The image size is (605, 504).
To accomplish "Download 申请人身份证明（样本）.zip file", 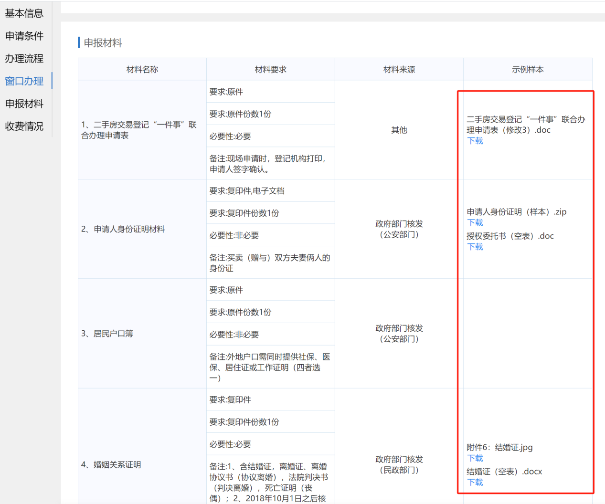I will point(475,223).
